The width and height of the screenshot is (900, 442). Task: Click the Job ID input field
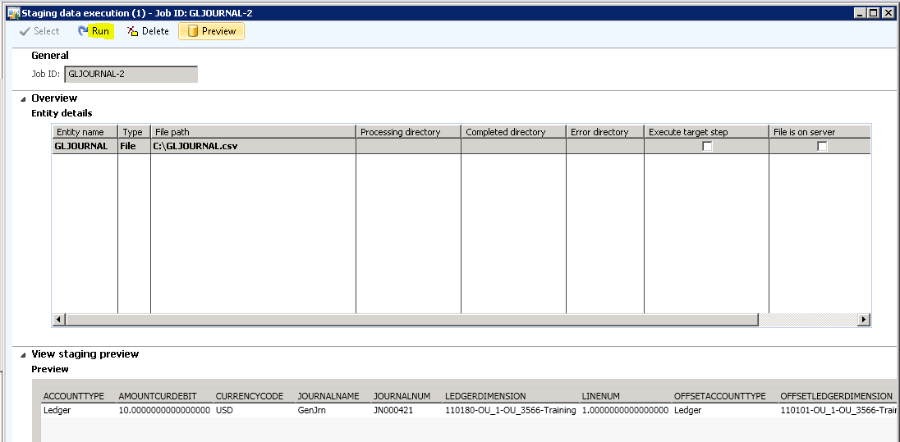point(131,74)
